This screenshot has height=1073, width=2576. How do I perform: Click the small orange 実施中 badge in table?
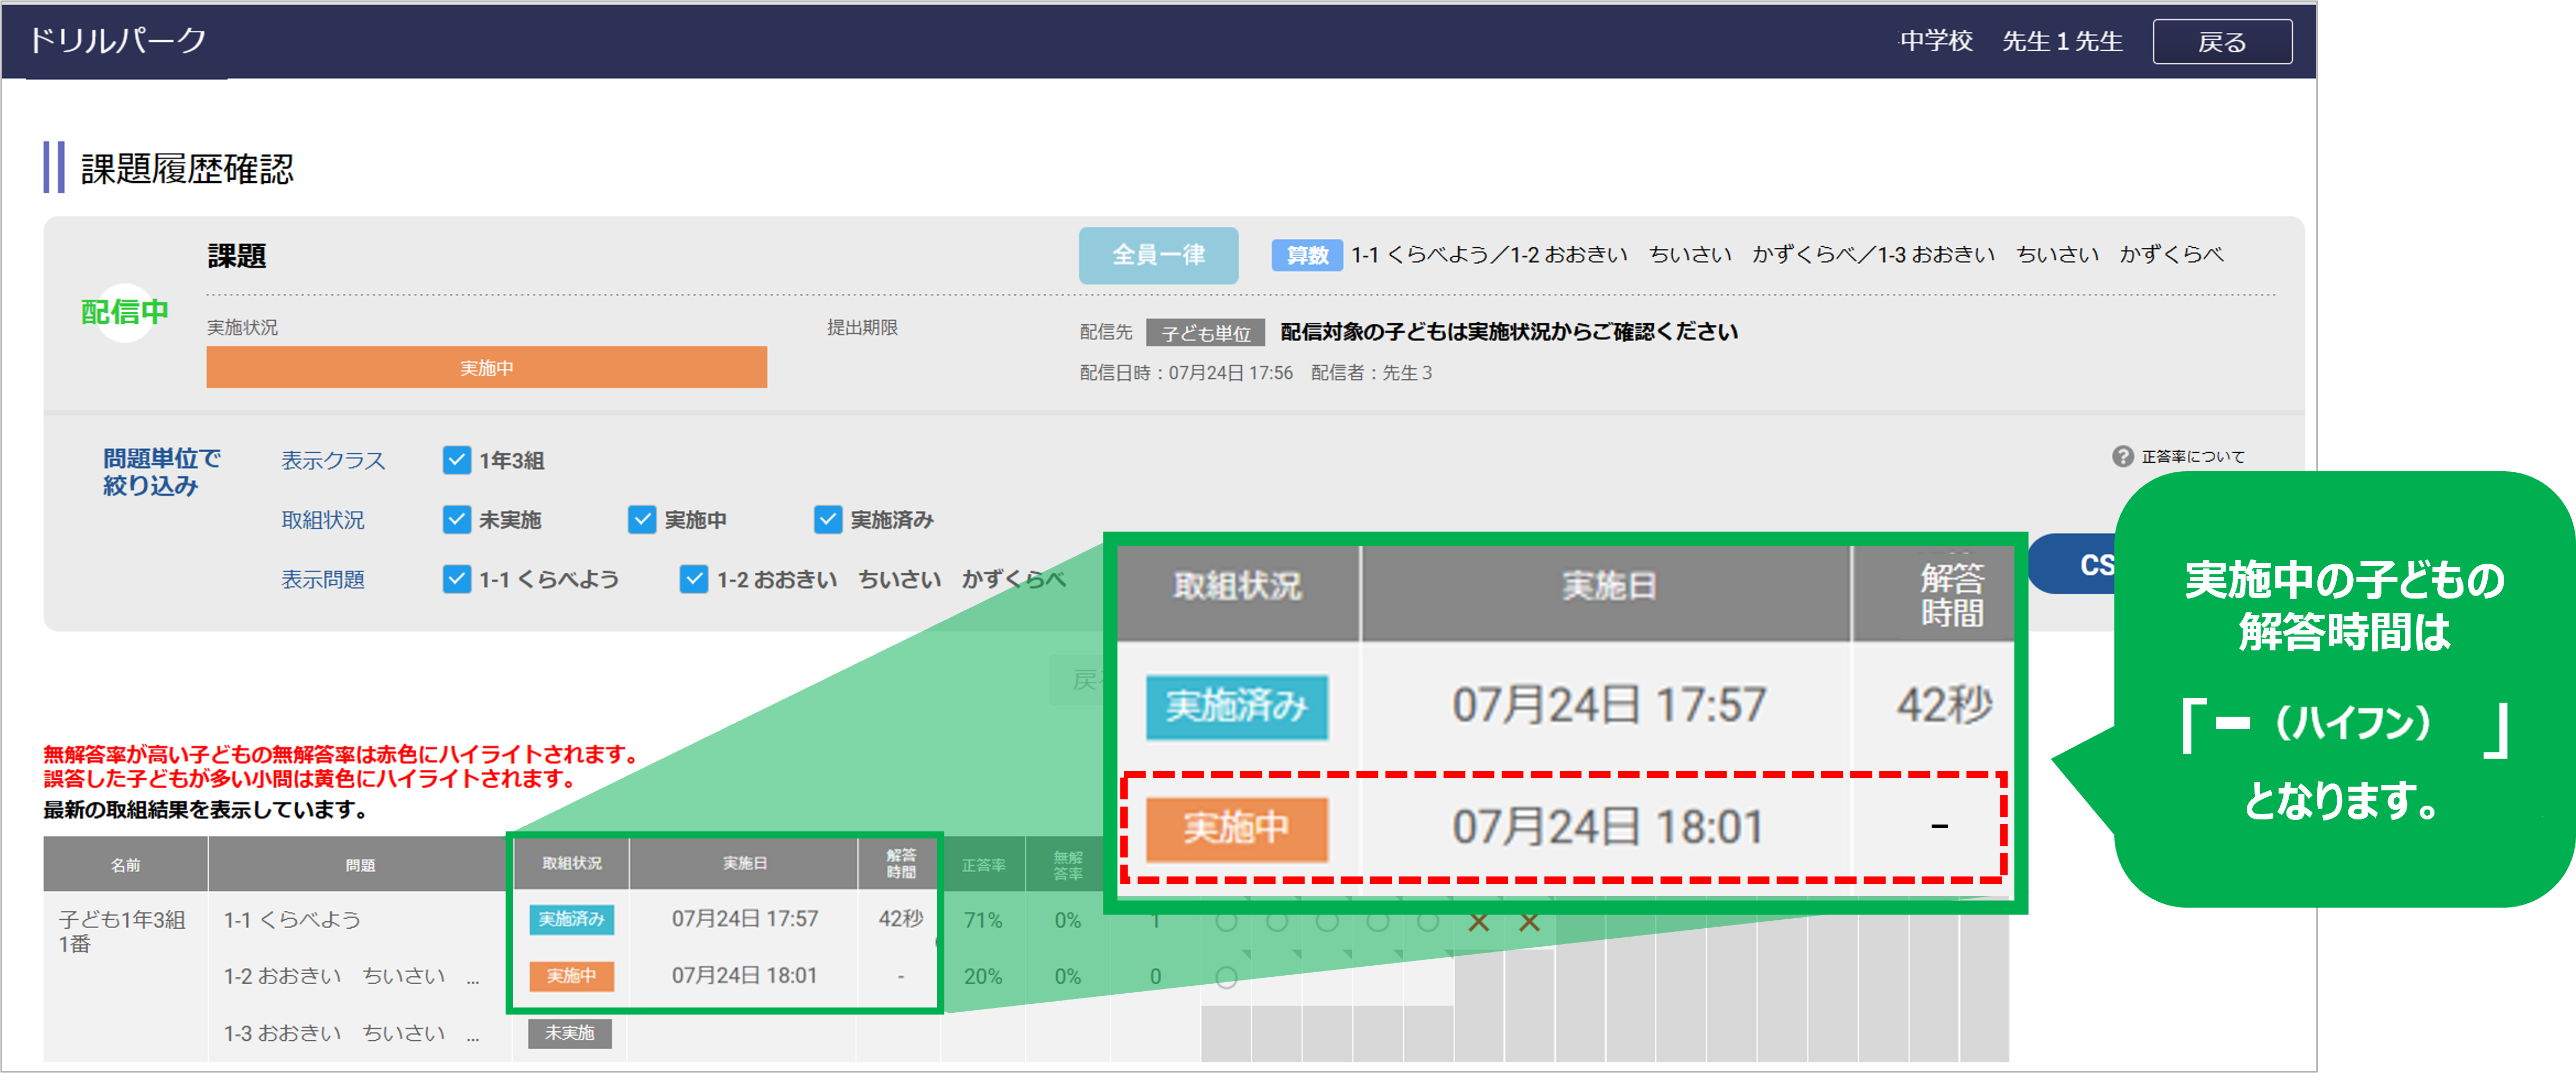[571, 976]
